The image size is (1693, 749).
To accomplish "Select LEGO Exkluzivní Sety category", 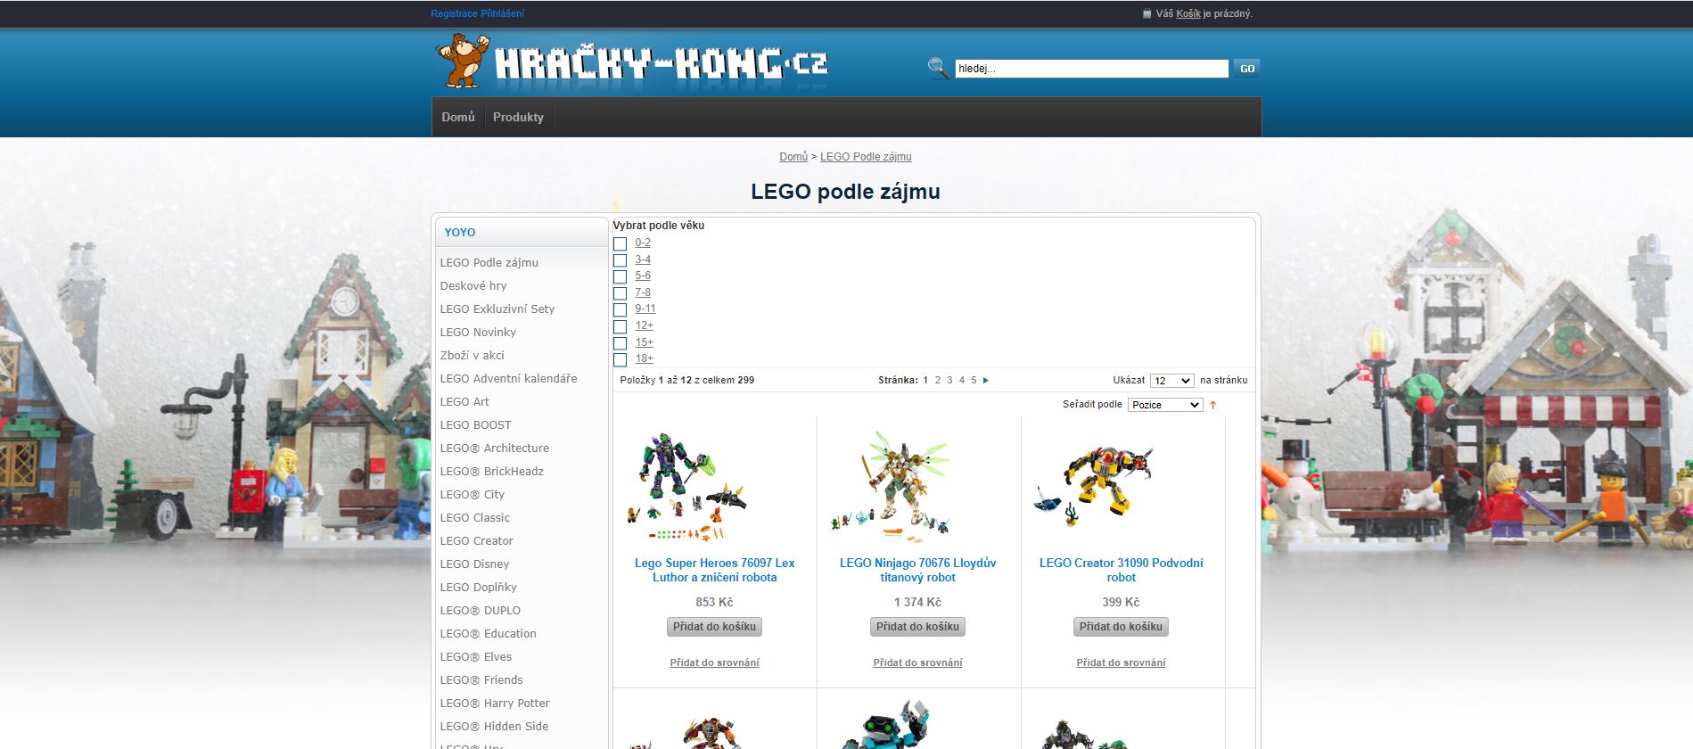I will [x=497, y=309].
